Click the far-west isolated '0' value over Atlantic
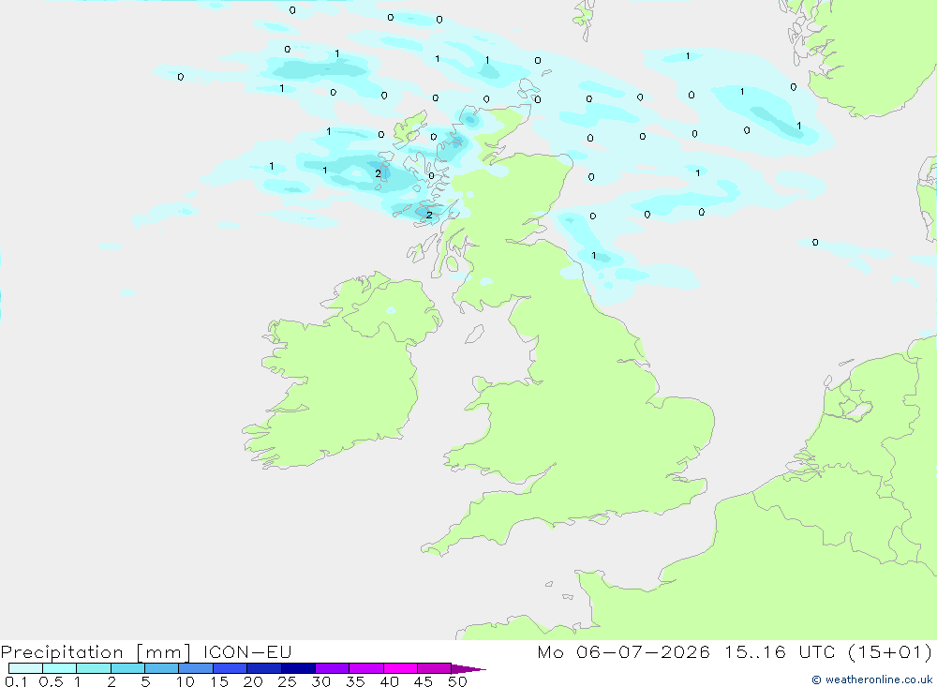This screenshot has width=937, height=687. pyautogui.click(x=181, y=77)
